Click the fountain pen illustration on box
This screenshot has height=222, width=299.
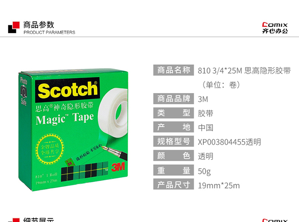(114, 152)
